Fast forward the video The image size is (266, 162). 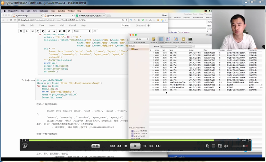tap(151, 146)
